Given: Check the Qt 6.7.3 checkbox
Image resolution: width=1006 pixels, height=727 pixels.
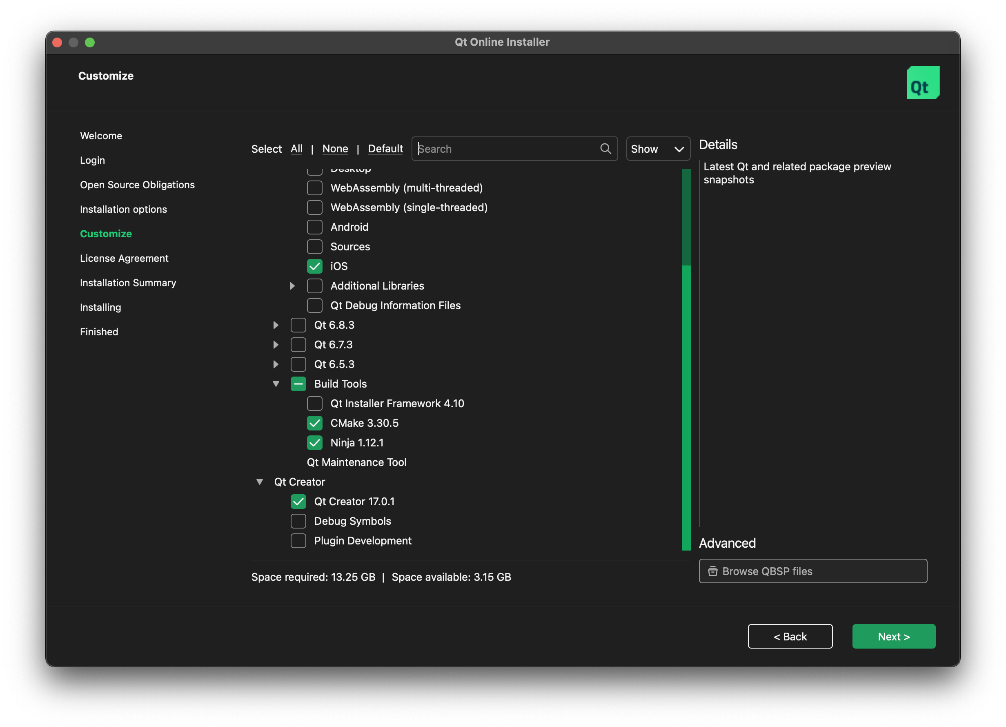Looking at the screenshot, I should pos(298,344).
